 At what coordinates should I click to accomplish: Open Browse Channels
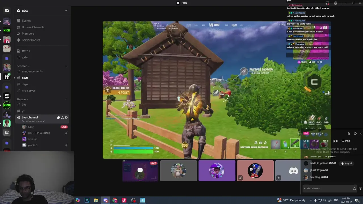[42, 27]
